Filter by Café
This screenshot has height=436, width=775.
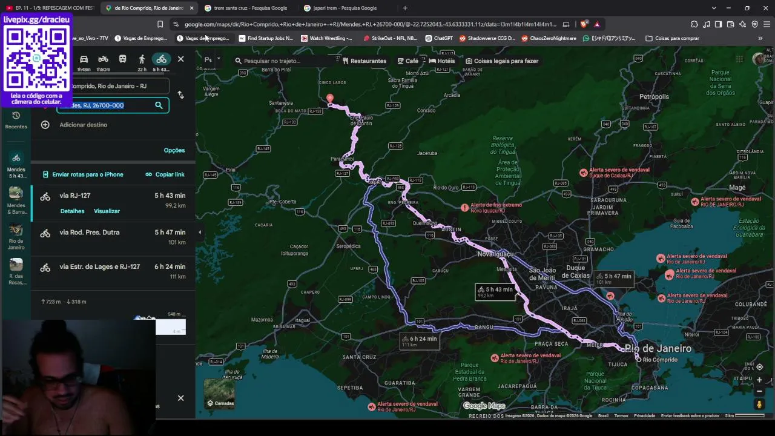point(408,61)
